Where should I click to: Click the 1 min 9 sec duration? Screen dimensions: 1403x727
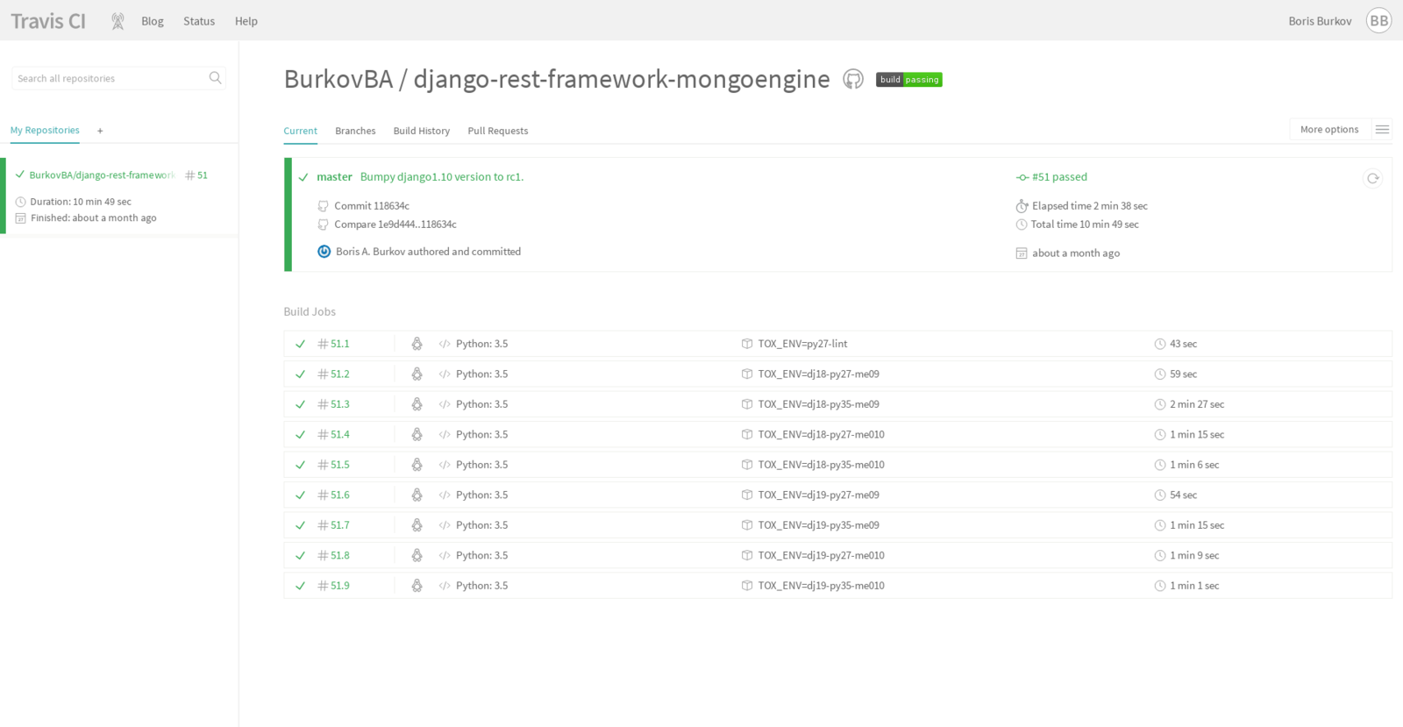click(1194, 556)
